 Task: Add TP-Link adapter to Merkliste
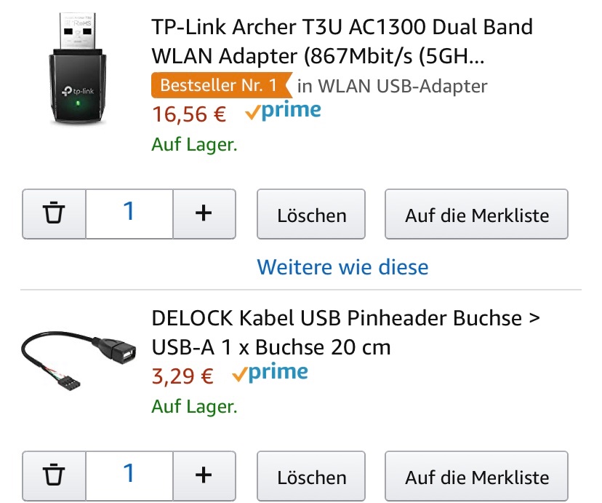pos(476,215)
